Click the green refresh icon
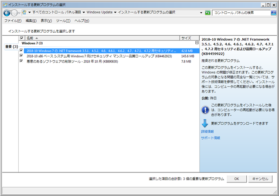 [x=208, y=13]
